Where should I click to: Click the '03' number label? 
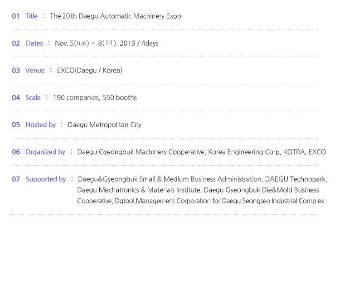tap(16, 70)
